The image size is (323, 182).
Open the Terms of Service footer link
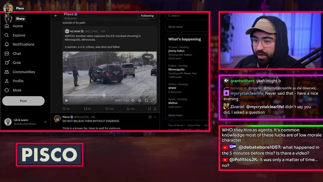pyautogui.click(x=176, y=125)
